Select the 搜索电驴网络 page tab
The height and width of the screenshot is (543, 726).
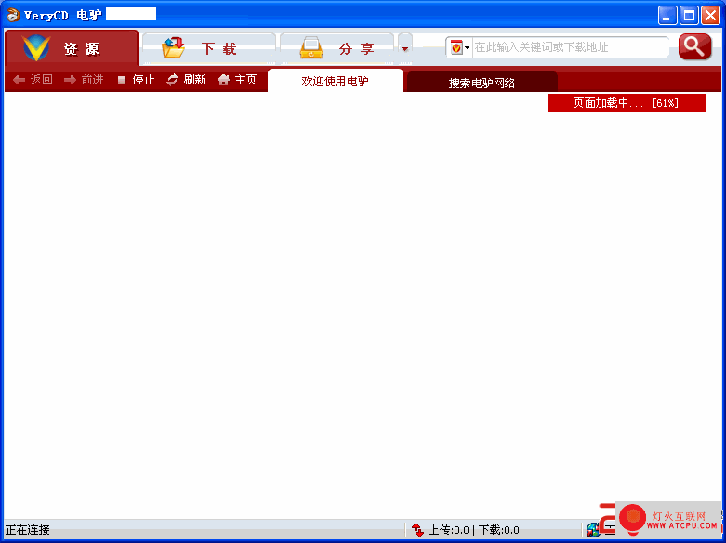click(x=482, y=83)
